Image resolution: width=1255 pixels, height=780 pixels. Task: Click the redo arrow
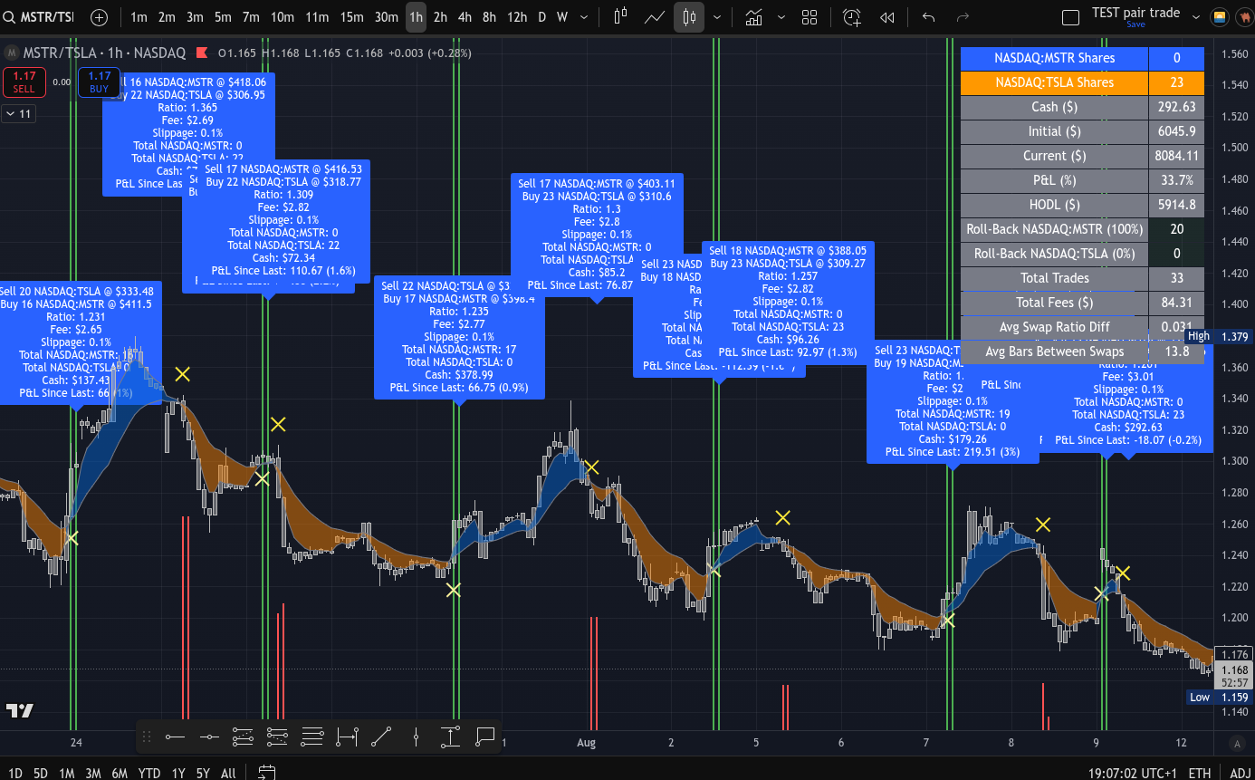tap(963, 16)
